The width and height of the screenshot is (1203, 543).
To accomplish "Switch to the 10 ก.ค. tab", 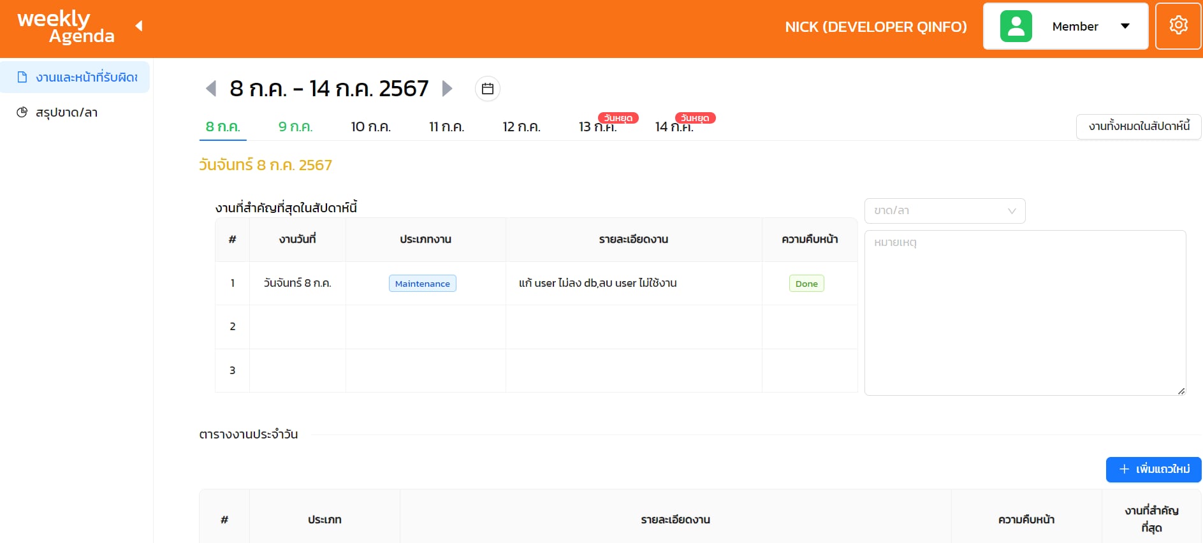I will (370, 127).
